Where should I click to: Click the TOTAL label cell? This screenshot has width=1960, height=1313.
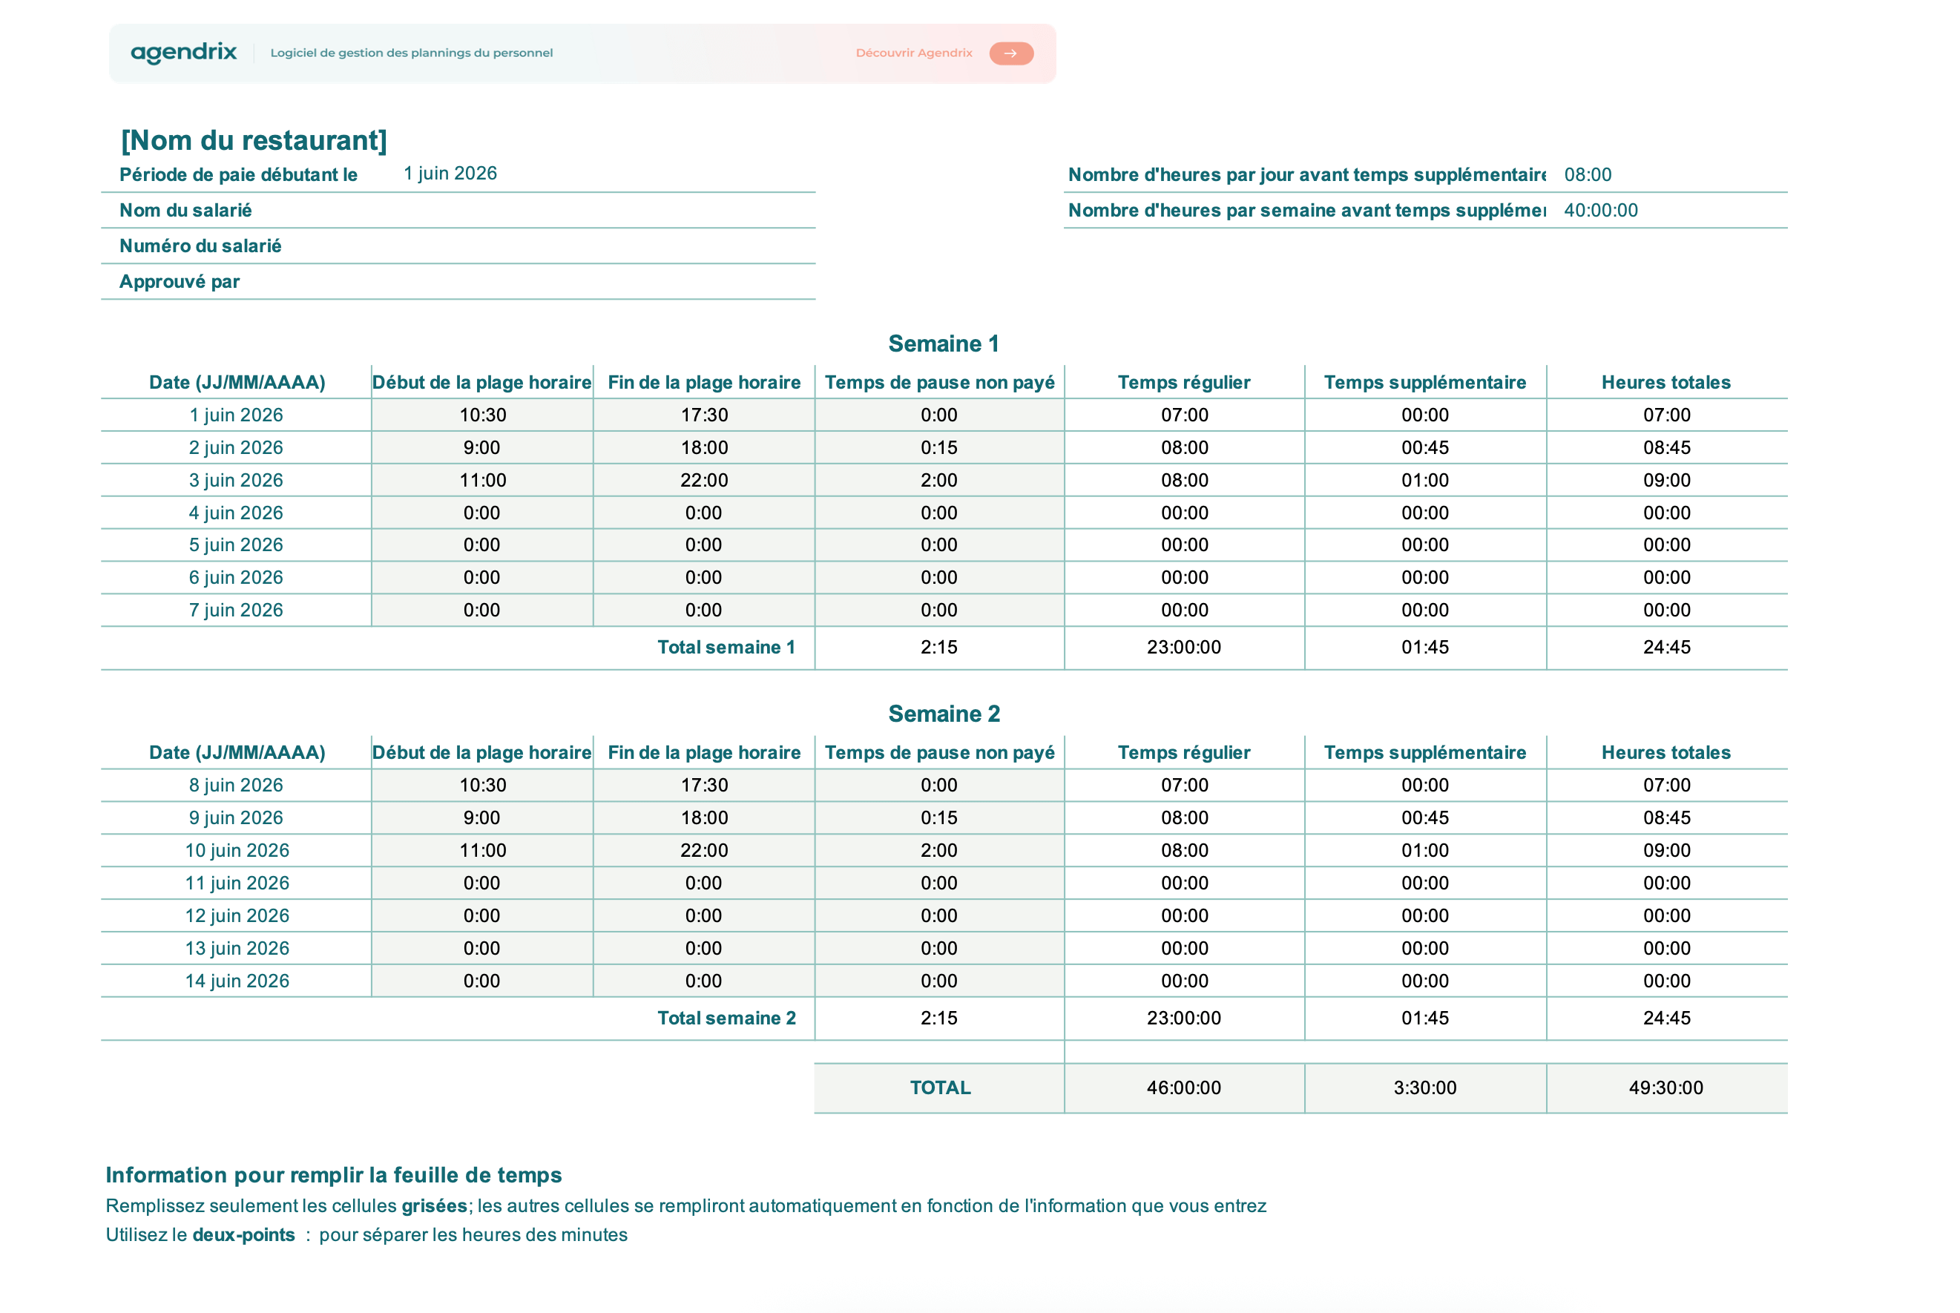(x=939, y=1087)
